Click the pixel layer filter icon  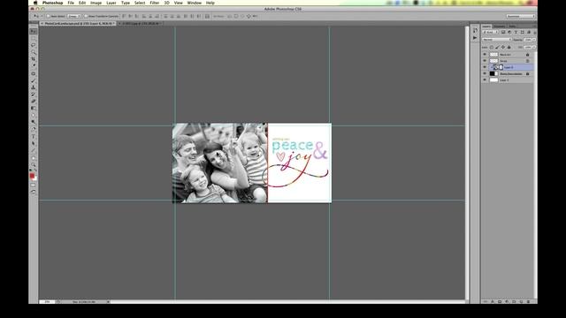(503, 32)
